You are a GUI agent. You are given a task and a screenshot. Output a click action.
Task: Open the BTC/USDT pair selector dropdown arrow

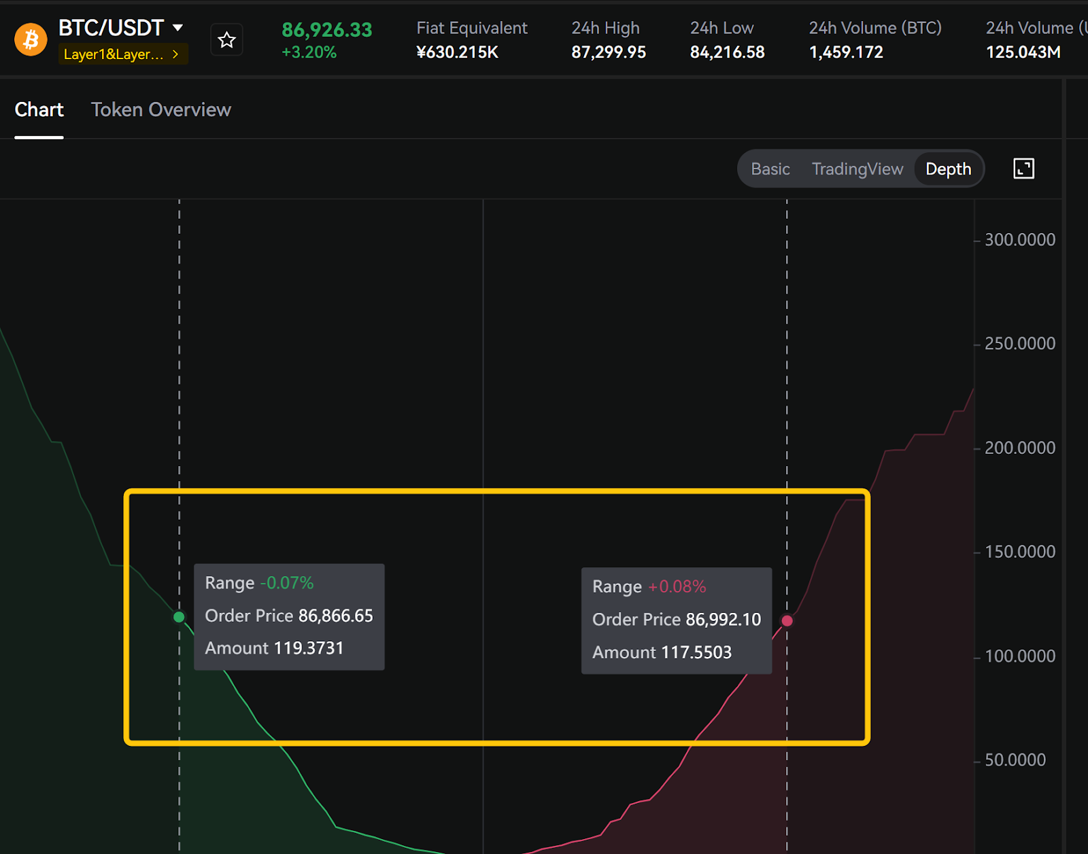[178, 28]
